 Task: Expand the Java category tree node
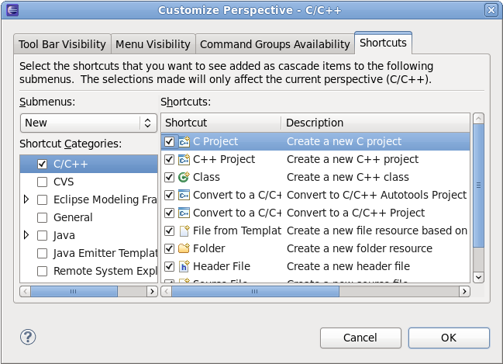tap(27, 235)
